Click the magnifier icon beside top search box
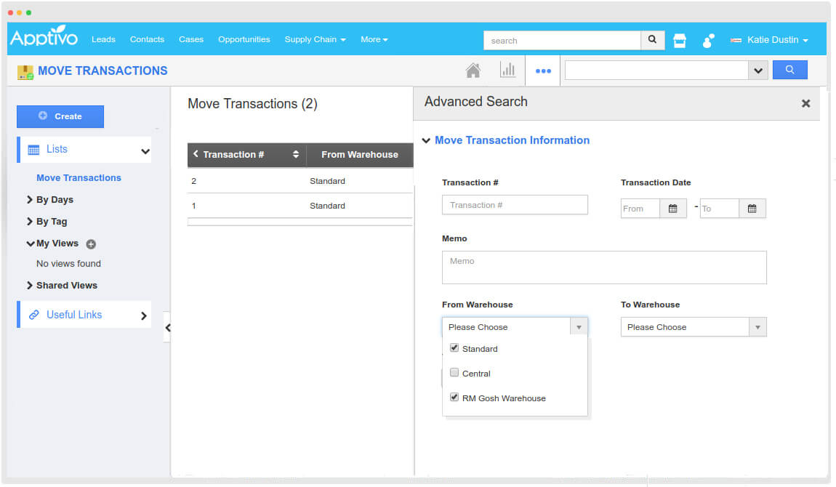 click(x=652, y=40)
